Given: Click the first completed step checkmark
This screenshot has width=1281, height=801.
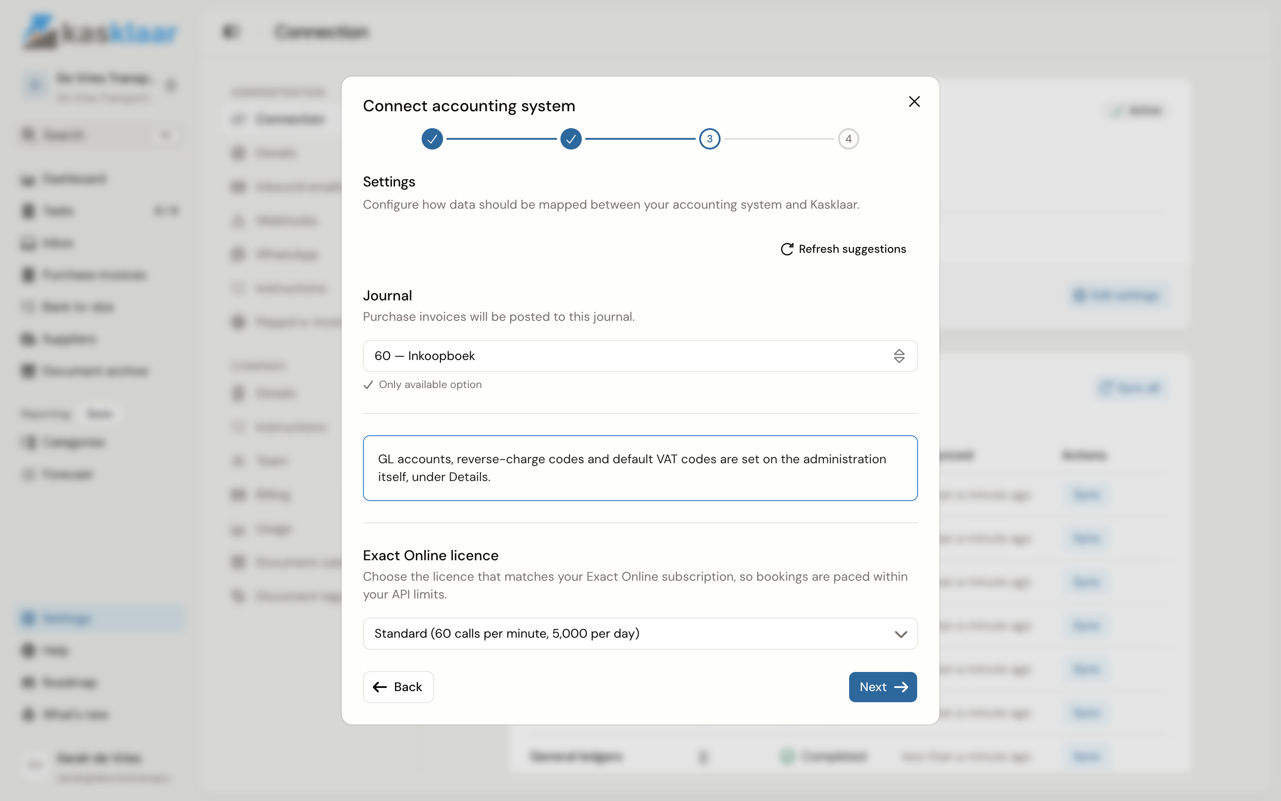Looking at the screenshot, I should (432, 139).
